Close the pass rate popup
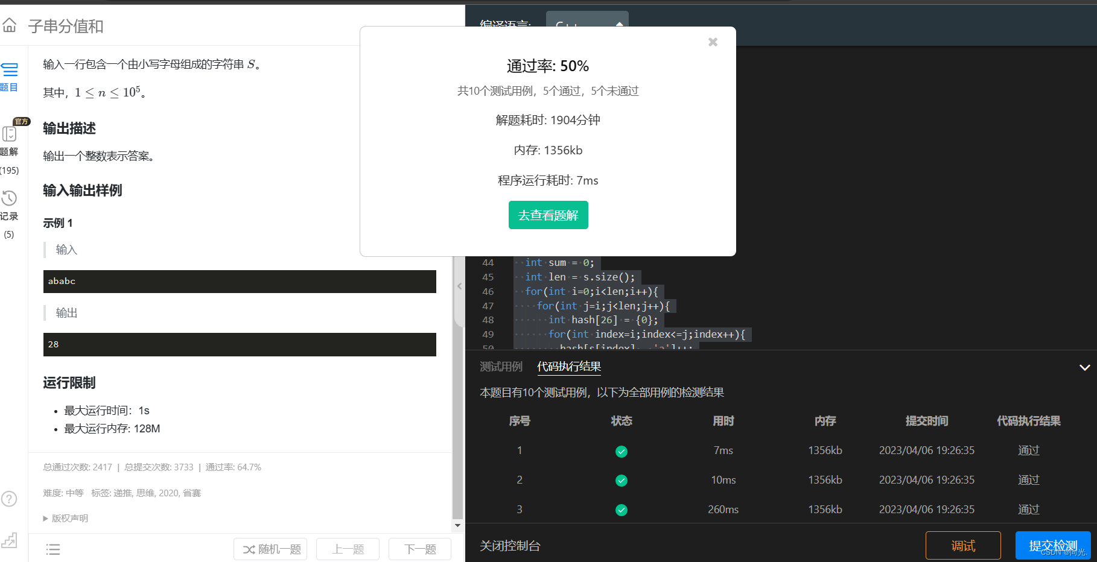Viewport: 1097px width, 562px height. [x=713, y=42]
